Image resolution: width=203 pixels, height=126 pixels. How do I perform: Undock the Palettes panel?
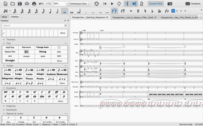coord(65,21)
